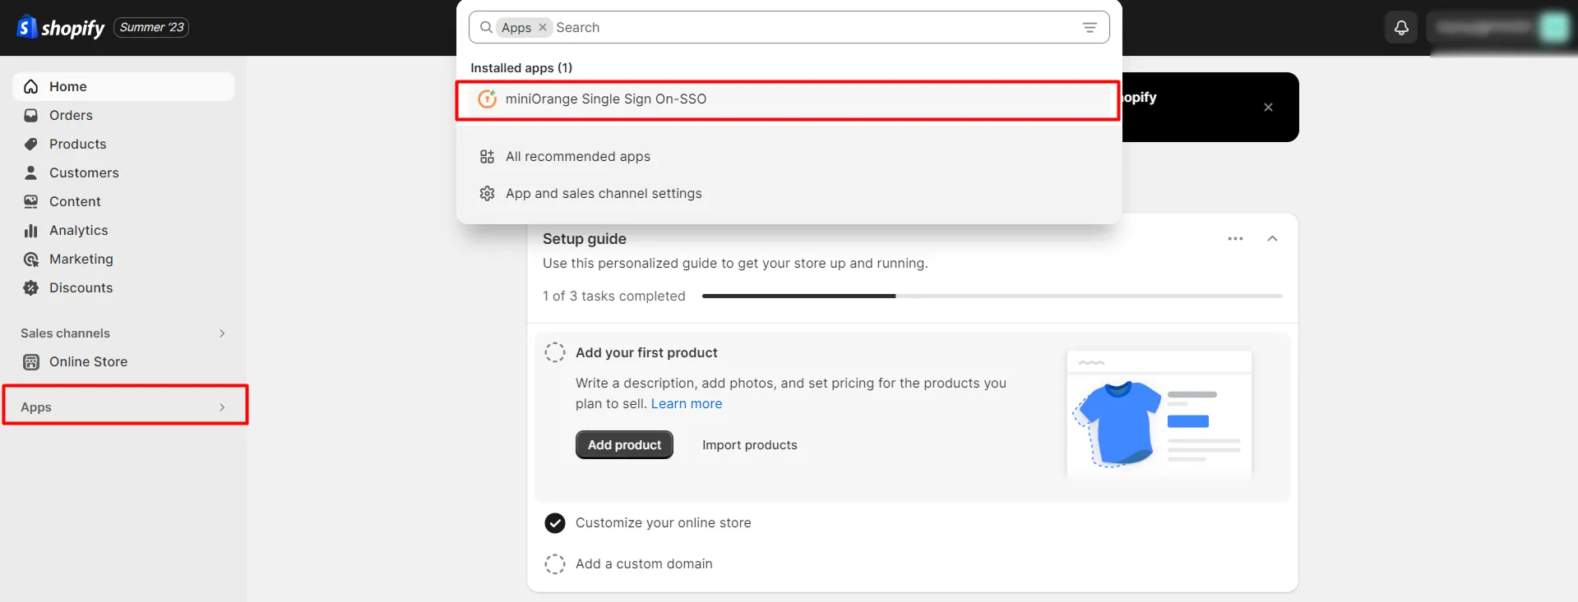The image size is (1578, 602).
Task: Click the Add product button
Action: (624, 444)
